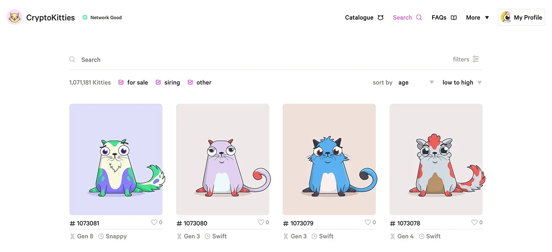
Task: Toggle off the 'other' filter
Action: click(x=191, y=82)
